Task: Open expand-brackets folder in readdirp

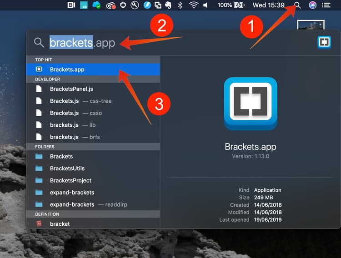Action: point(93,204)
